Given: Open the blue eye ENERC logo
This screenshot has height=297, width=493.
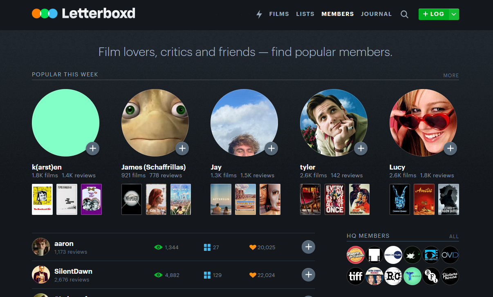Looking at the screenshot, I should coord(431,255).
